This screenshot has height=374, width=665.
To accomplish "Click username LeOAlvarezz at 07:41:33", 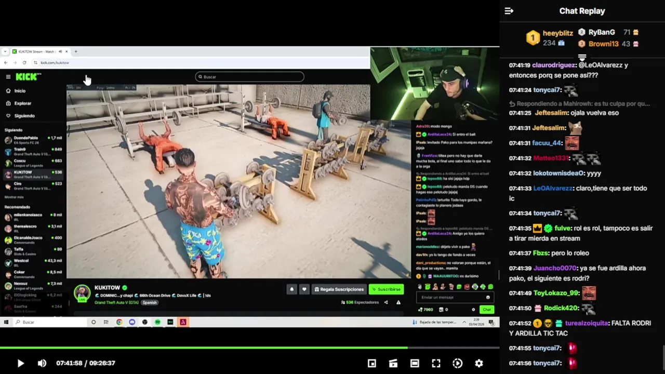I will click(553, 189).
